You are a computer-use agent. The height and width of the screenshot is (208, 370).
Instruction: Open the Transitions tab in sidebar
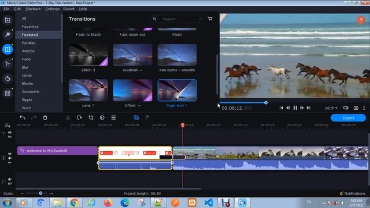pos(8,49)
